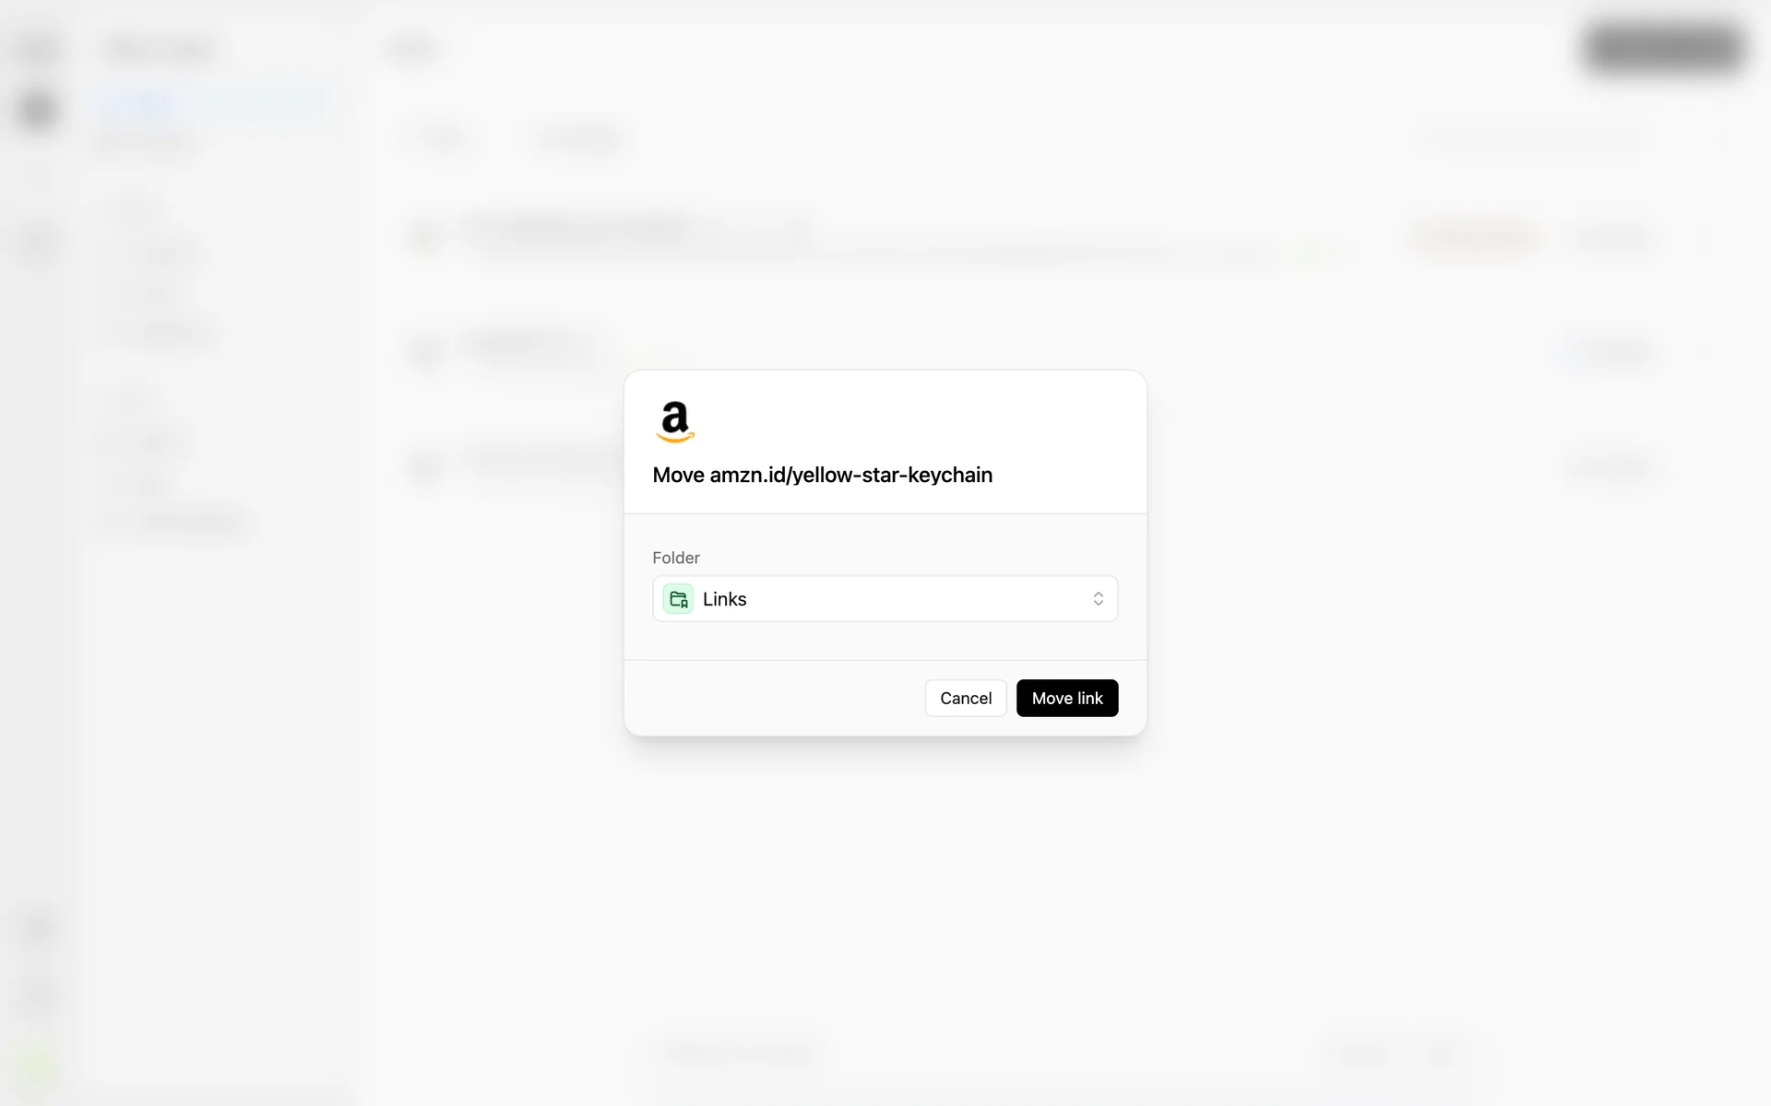Click the blurred icon of the first link row
The width and height of the screenshot is (1771, 1106).
425,237
